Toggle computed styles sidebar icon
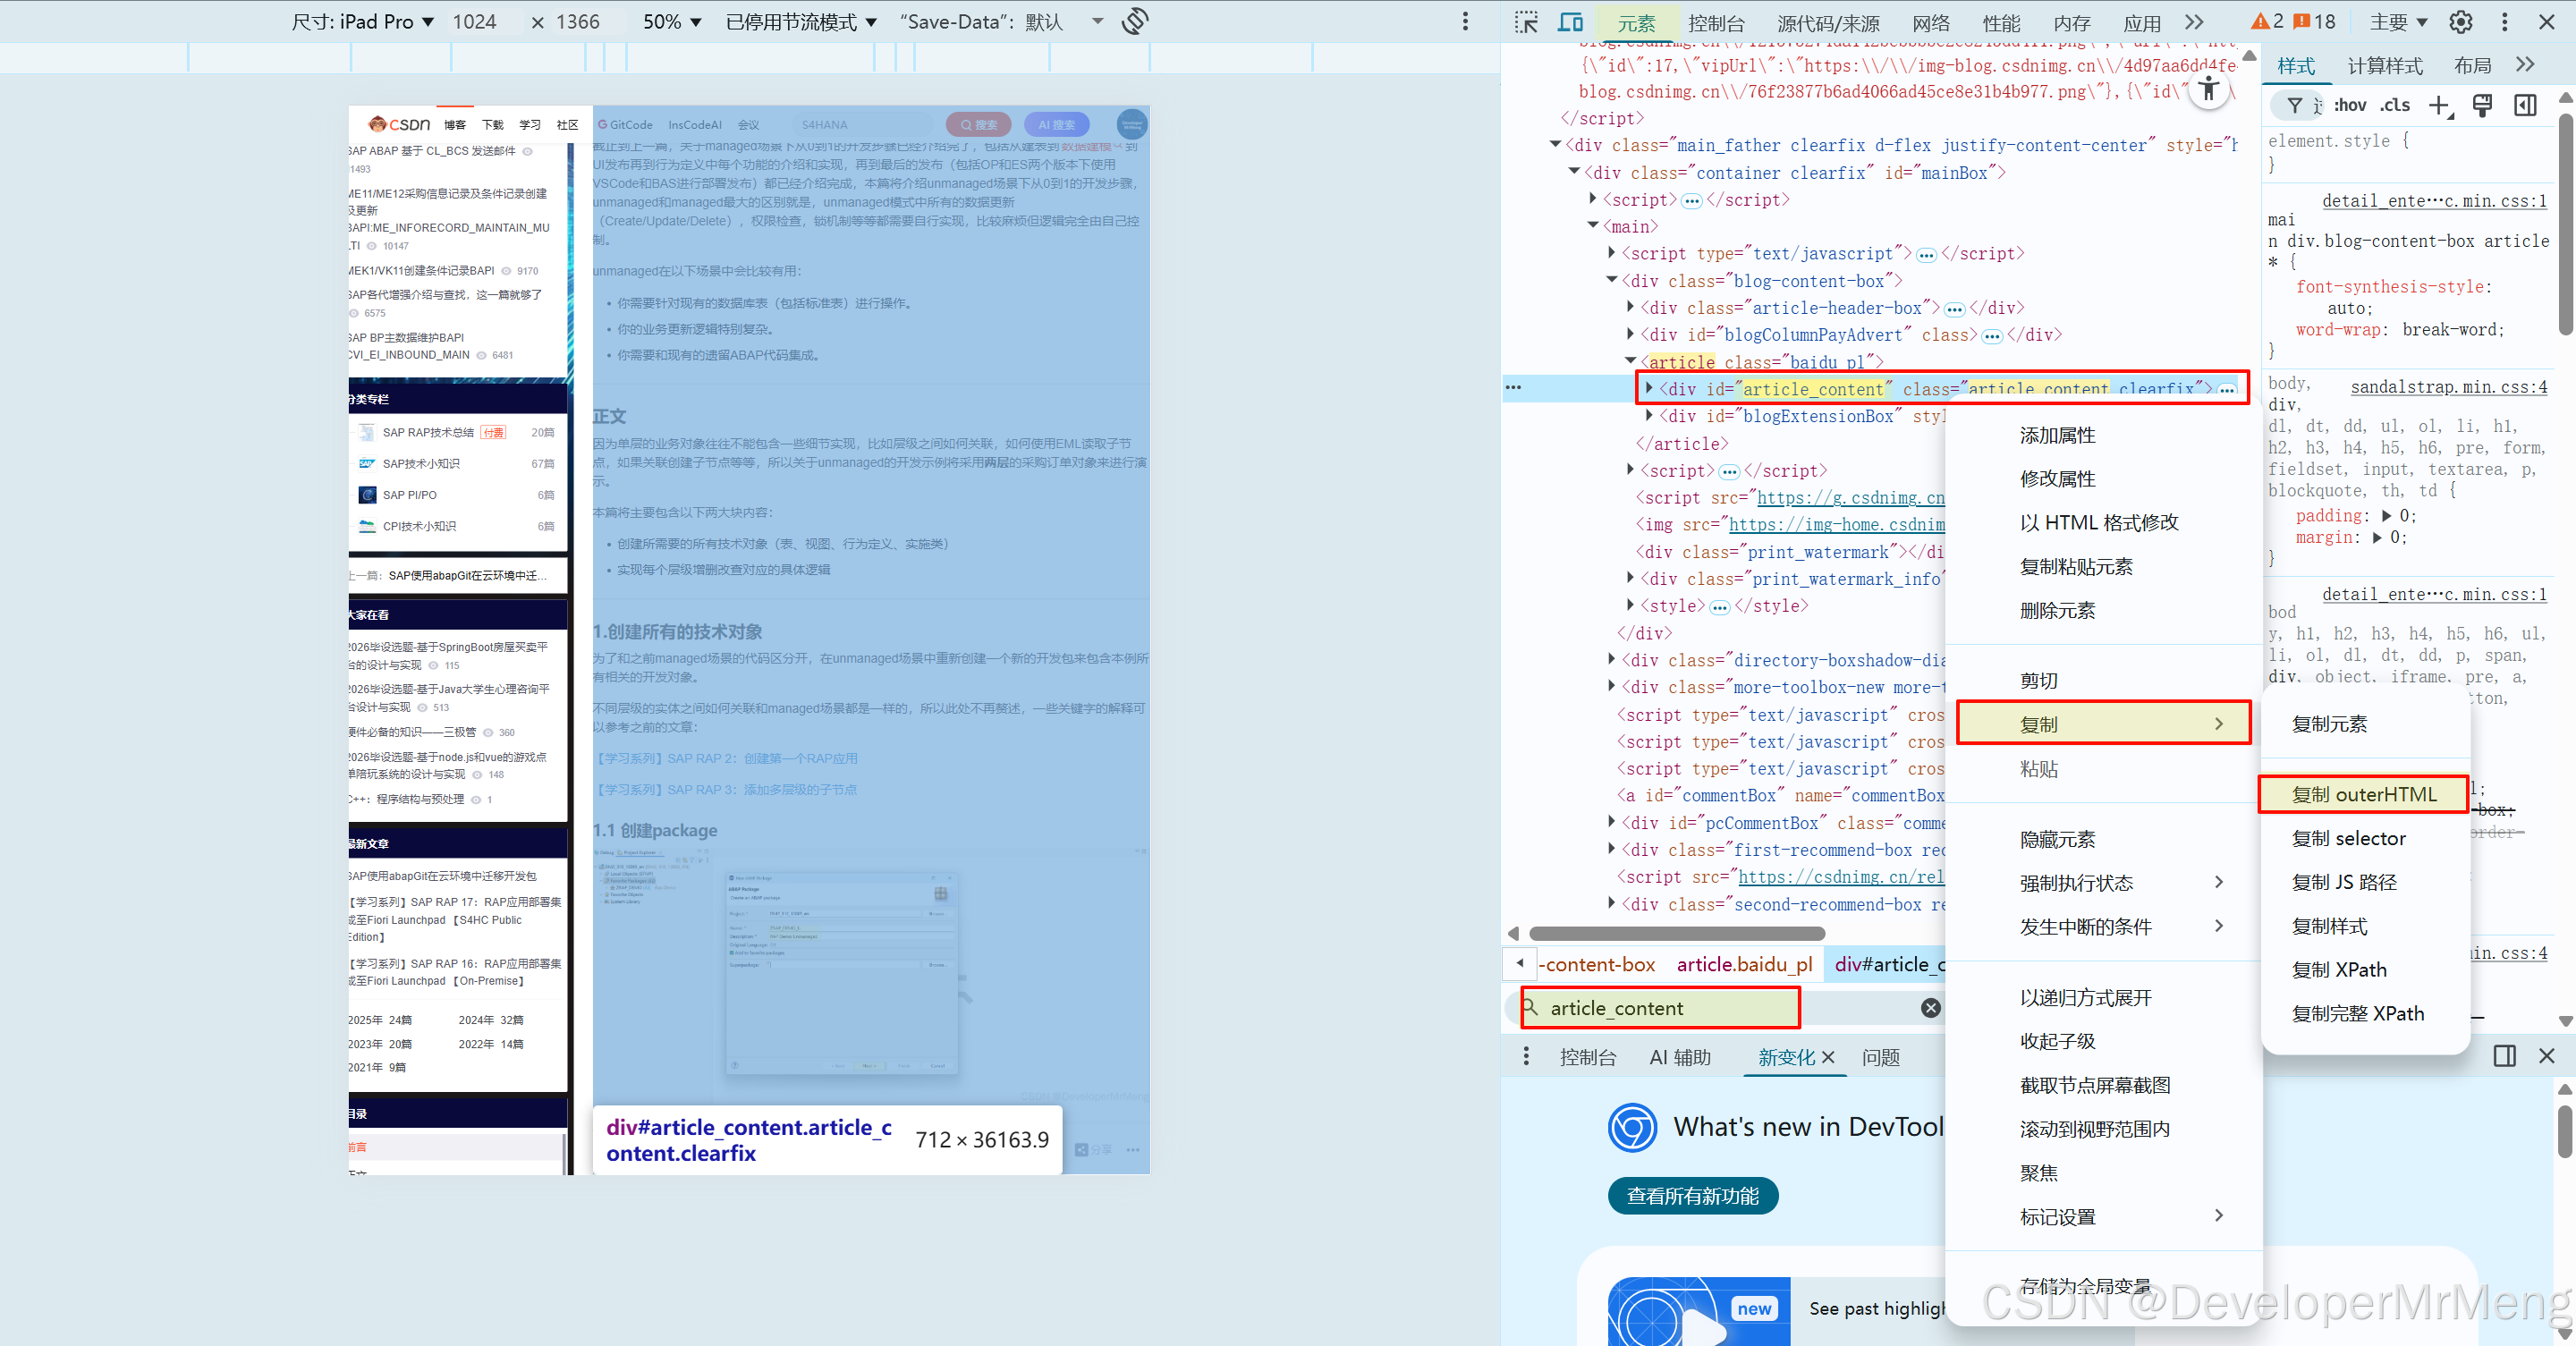The width and height of the screenshot is (2576, 1346). click(2525, 105)
